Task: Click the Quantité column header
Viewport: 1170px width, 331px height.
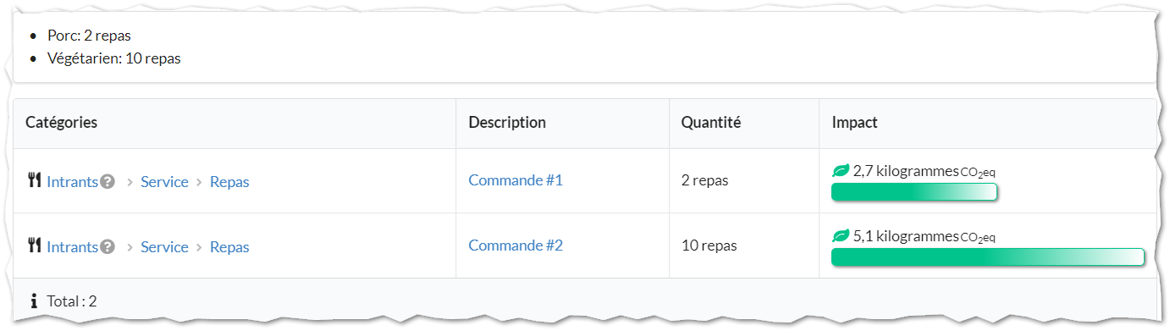Action: pyautogui.click(x=711, y=123)
